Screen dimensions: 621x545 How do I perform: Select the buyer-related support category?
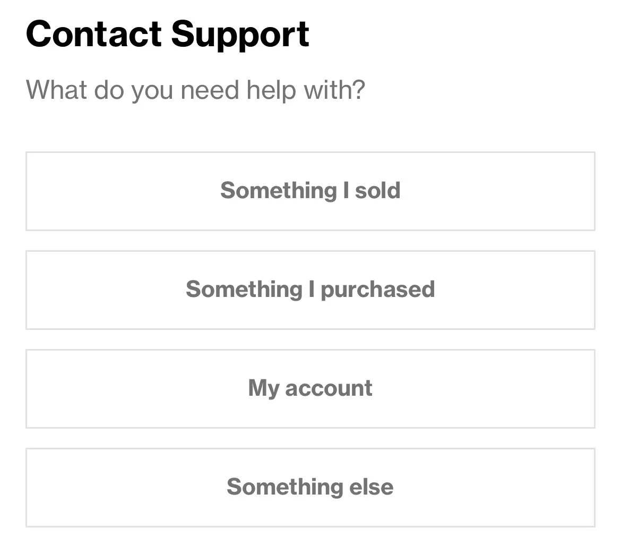coord(310,289)
